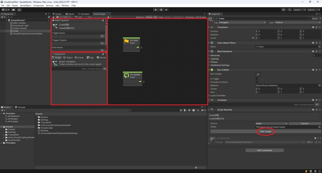Screen dimensions: 322x173
Task: Open the Layer Default dropdown
Action: pyautogui.click(x=298, y=23)
